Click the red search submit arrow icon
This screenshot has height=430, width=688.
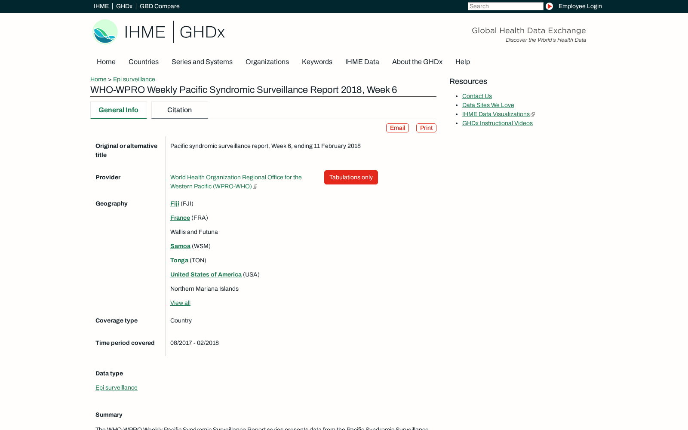coord(549,6)
